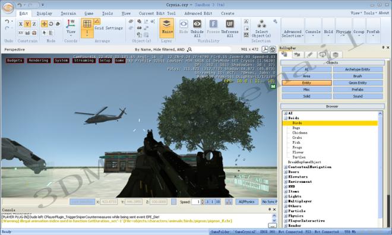This screenshot has width=392, height=235.
Task: Click the Freeze tool icon
Action: point(213,24)
